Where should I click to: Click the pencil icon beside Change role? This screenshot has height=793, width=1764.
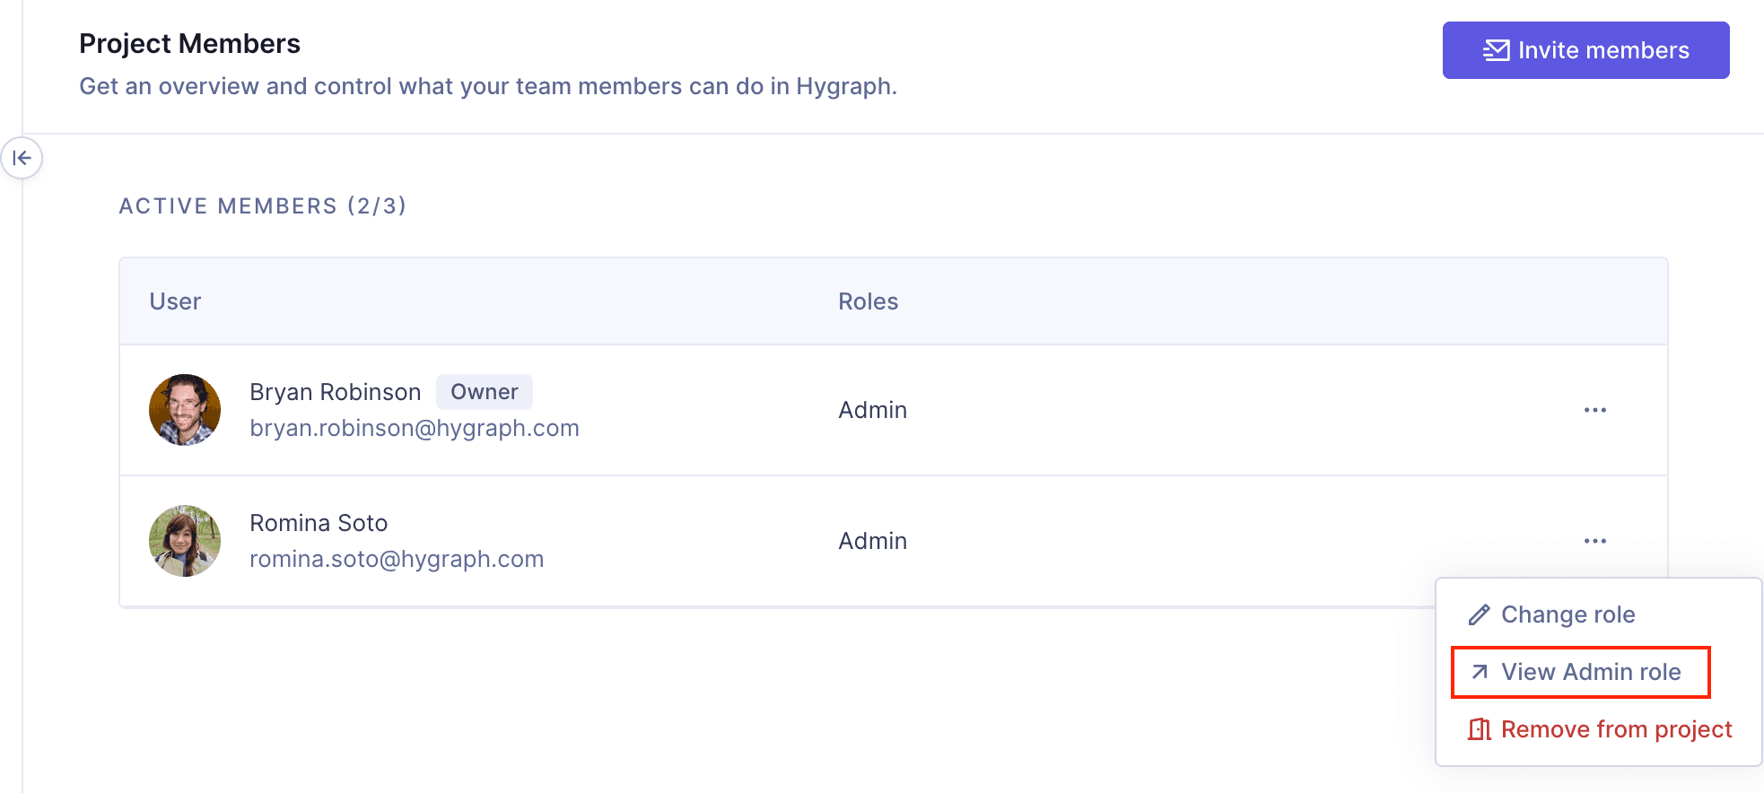coord(1479,615)
